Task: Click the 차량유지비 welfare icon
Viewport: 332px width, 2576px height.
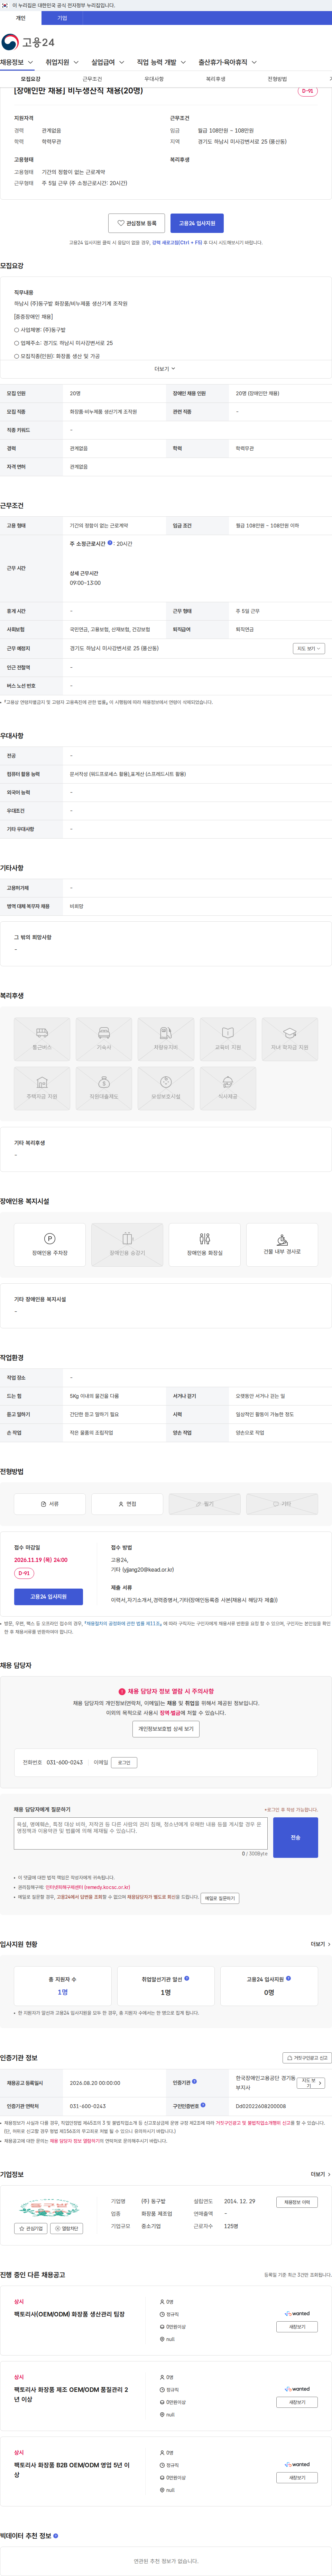Action: (166, 1039)
